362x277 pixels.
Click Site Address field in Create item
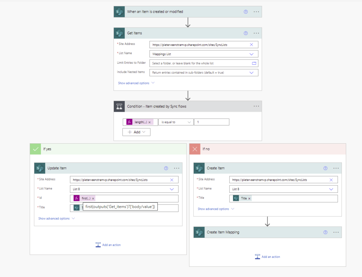pyautogui.click(x=284, y=180)
